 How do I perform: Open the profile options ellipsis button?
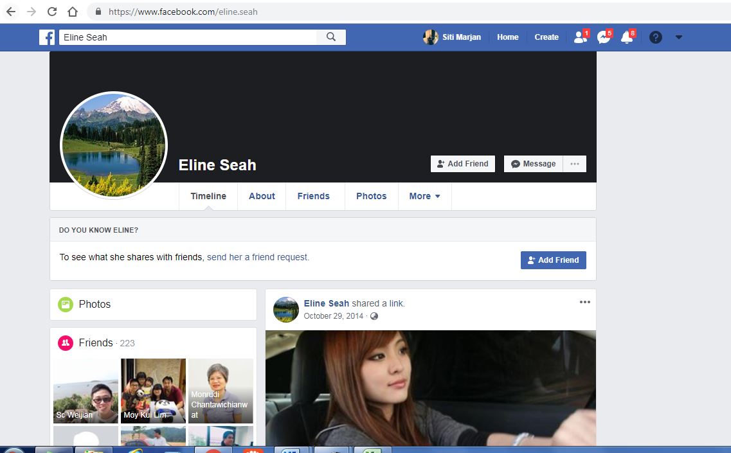[575, 164]
